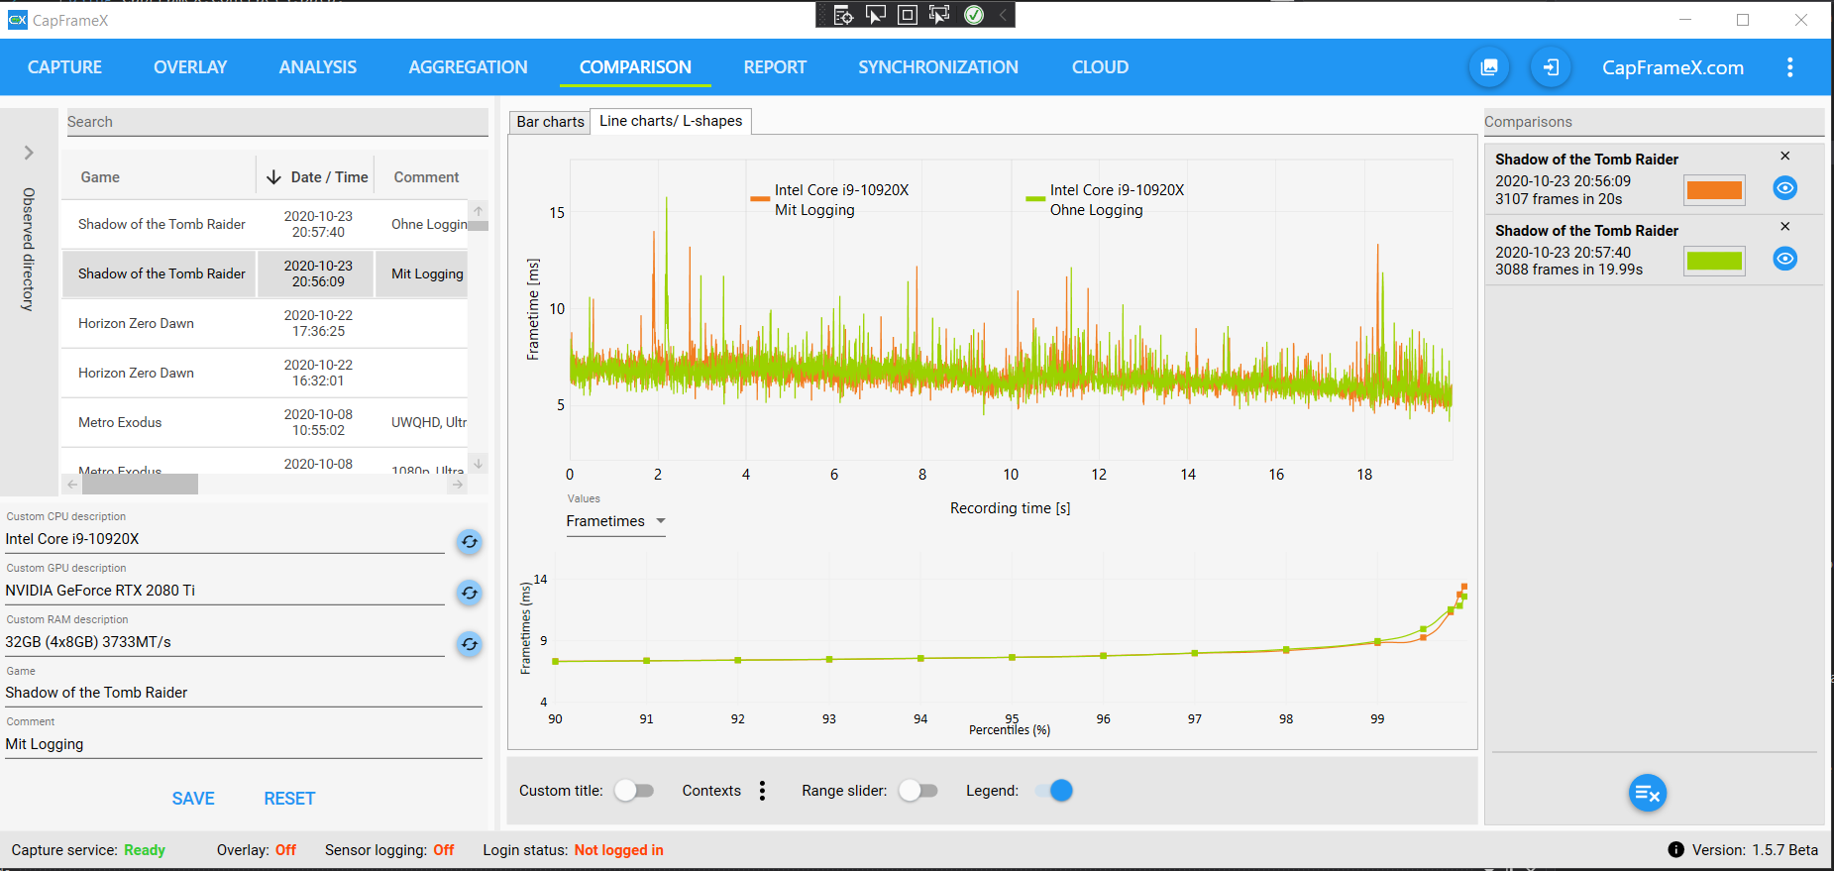Enable track focused element debug tool
Screen dimensions: 1834x871
(x=939, y=15)
